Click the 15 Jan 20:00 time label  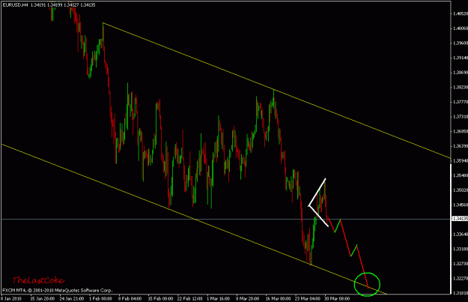coord(43,299)
